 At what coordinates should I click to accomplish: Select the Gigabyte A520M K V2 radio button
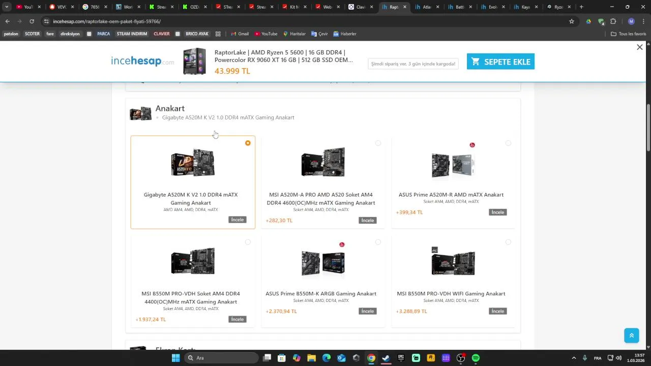[x=248, y=143]
